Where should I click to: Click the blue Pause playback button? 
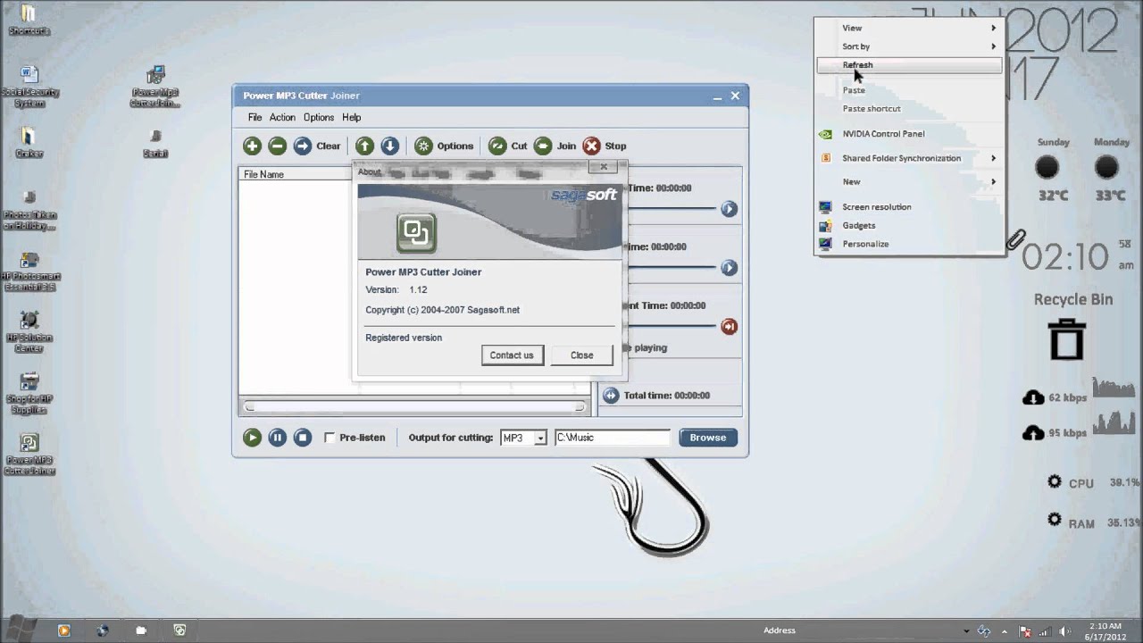coord(278,438)
